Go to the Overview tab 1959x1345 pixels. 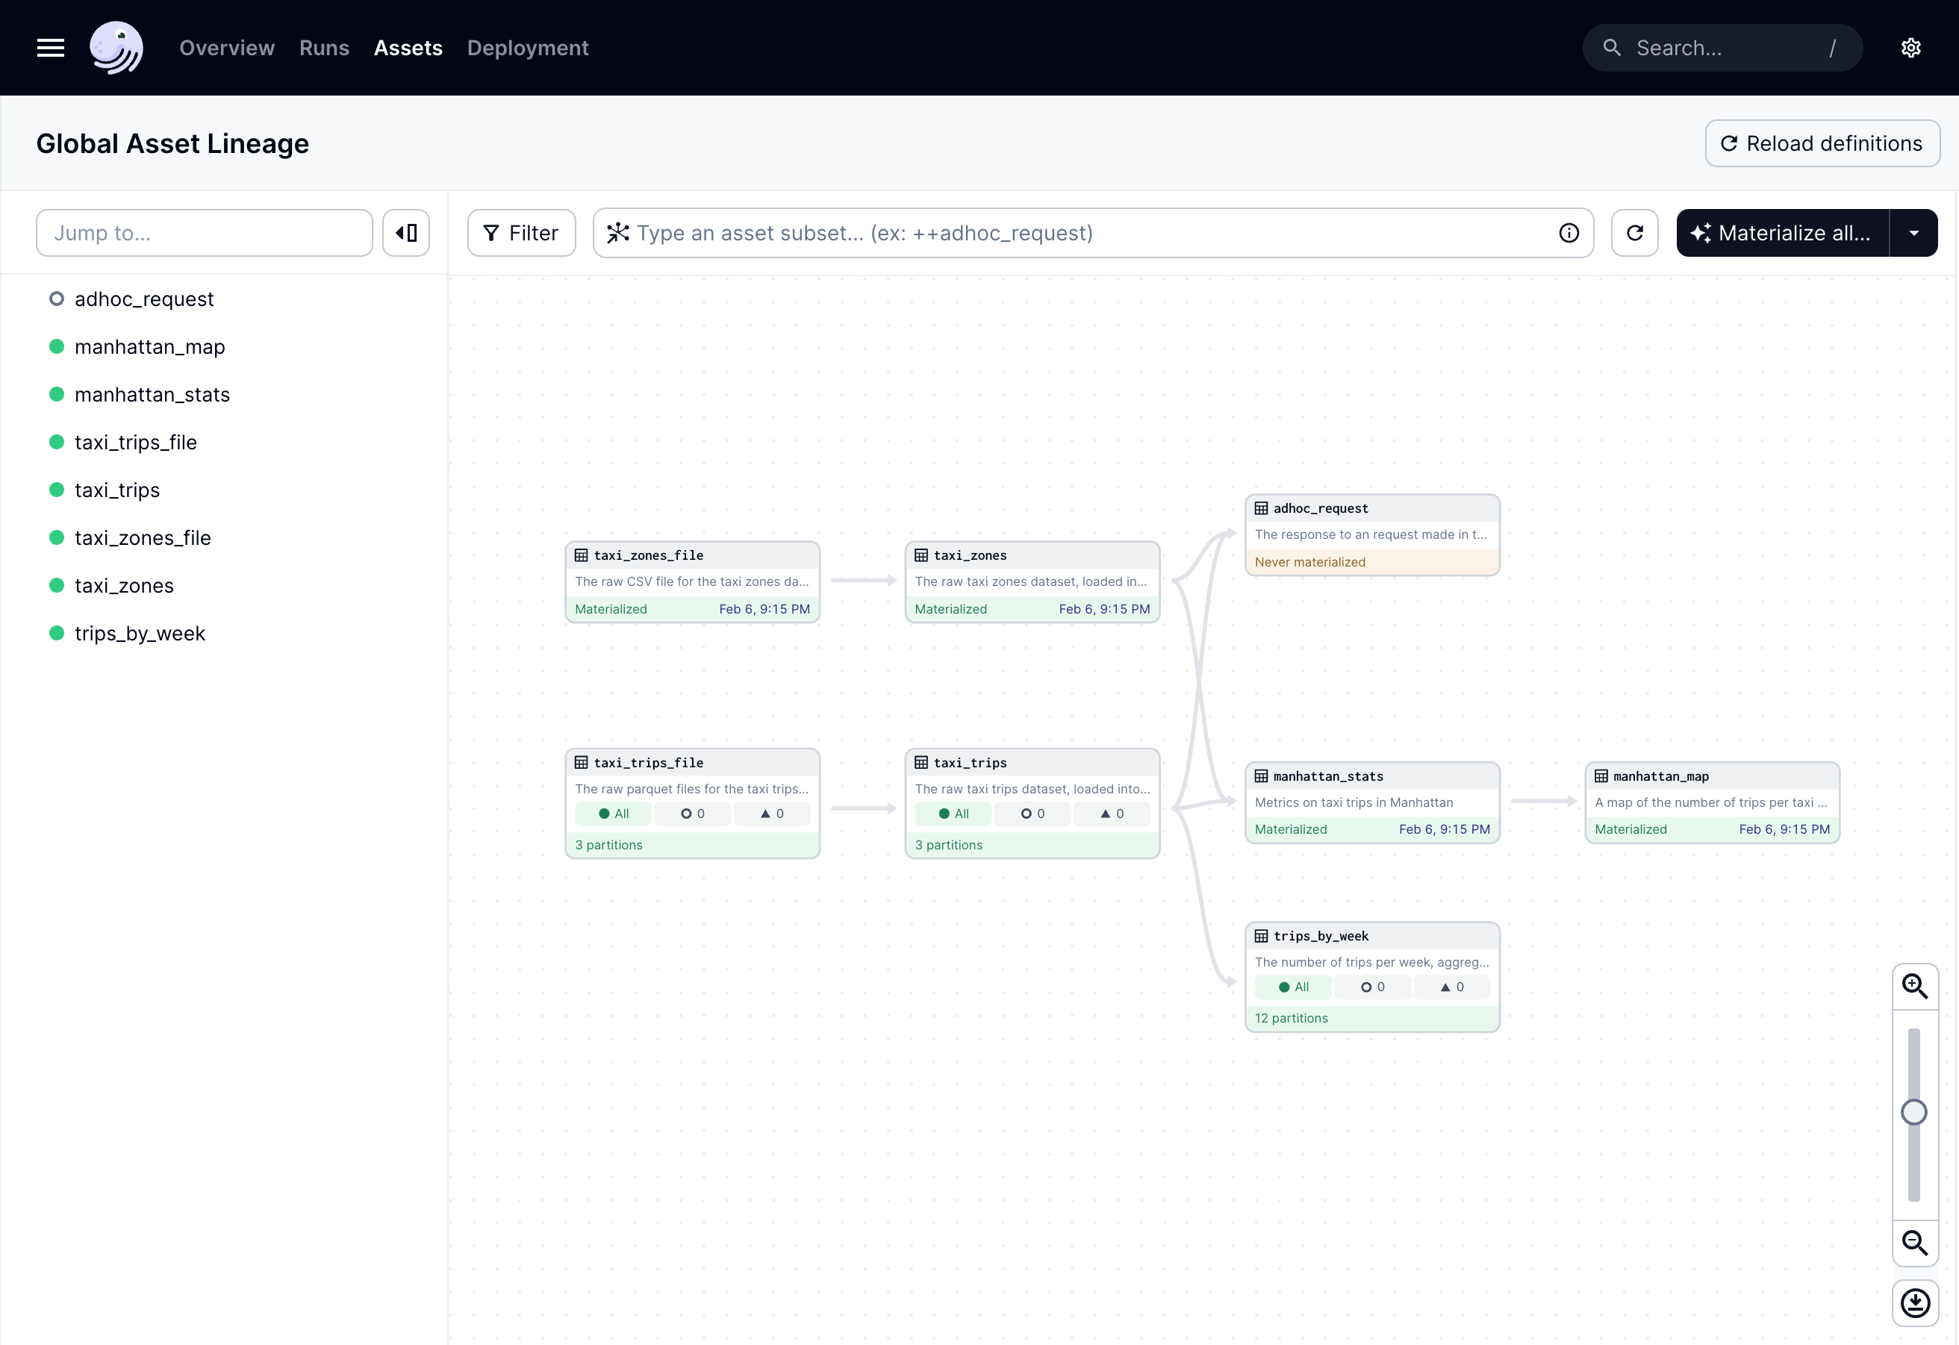pyautogui.click(x=227, y=48)
